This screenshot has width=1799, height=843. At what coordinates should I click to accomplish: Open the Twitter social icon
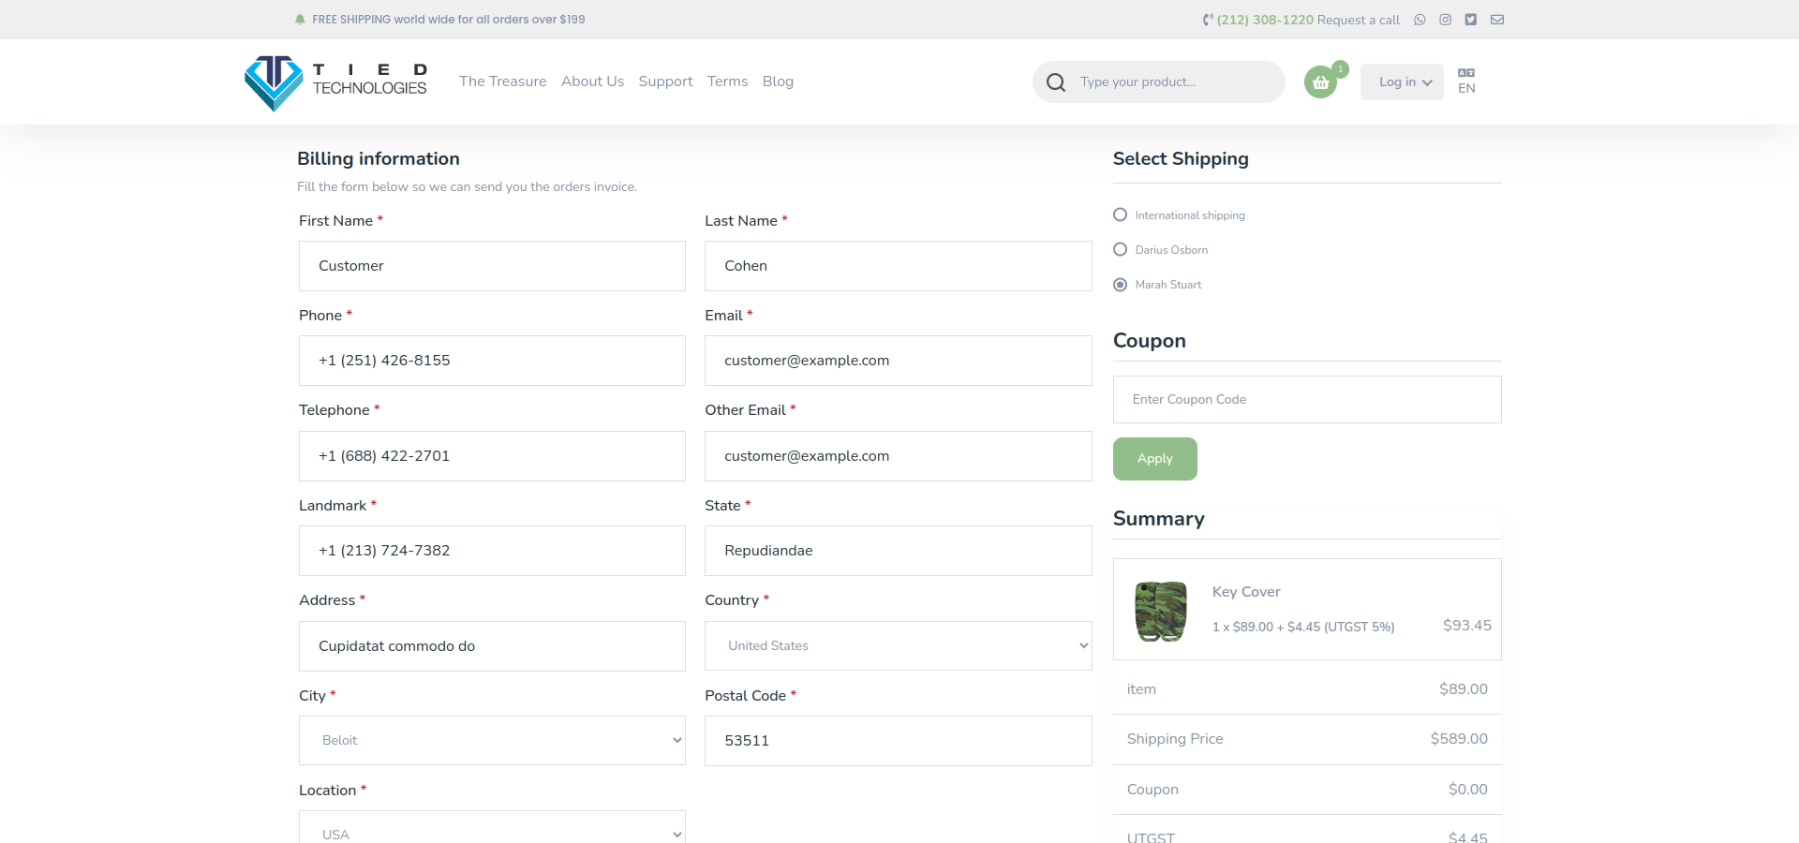[1471, 20]
